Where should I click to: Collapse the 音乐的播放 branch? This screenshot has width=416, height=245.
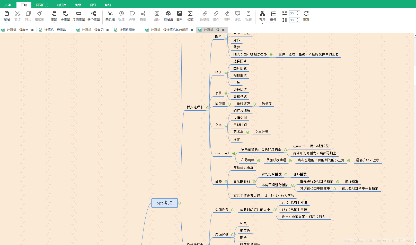tap(254, 182)
